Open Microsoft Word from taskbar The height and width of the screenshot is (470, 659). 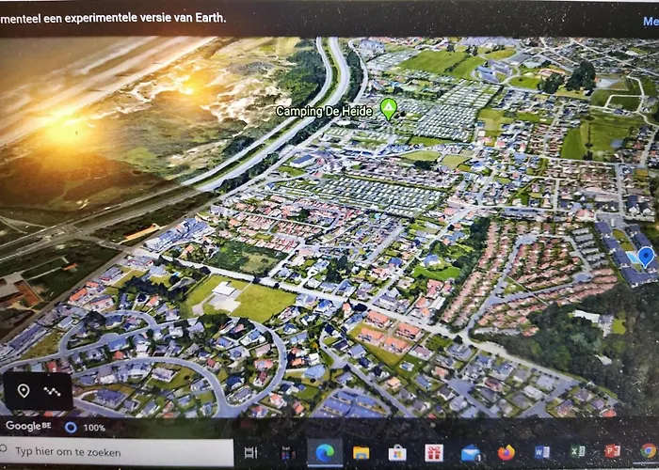coord(541,452)
